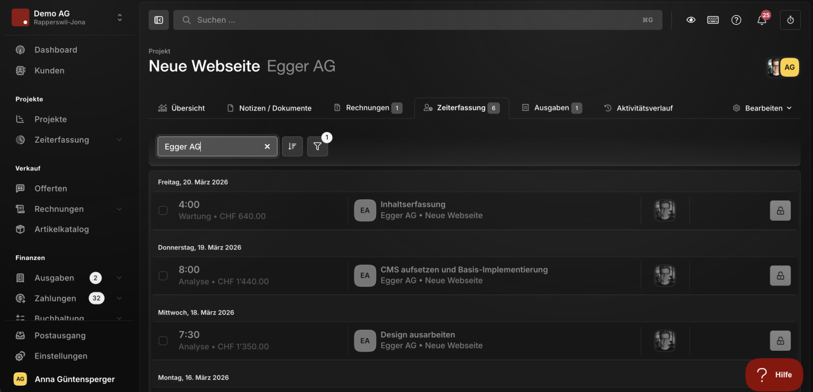Click the help question mark icon in top bar
The image size is (813, 392).
tap(736, 20)
